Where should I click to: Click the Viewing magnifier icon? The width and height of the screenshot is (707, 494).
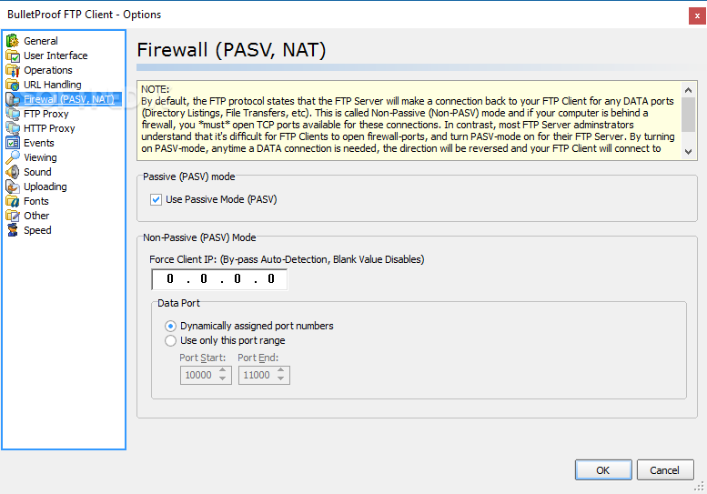point(13,157)
